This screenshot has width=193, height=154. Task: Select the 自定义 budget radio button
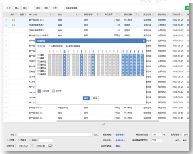pos(31,140)
